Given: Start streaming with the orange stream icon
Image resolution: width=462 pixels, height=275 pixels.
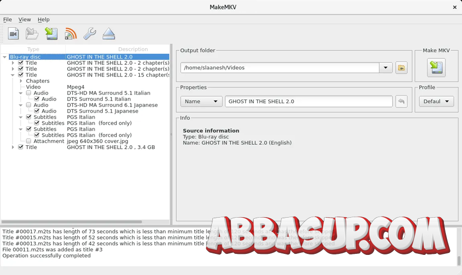Looking at the screenshot, I should point(71,34).
